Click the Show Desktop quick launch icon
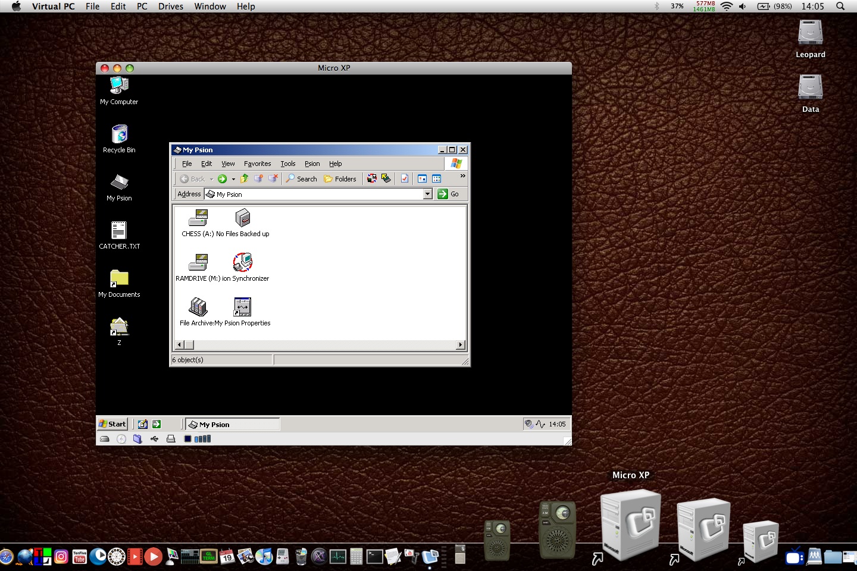Viewport: 857px width, 571px height. tap(143, 424)
